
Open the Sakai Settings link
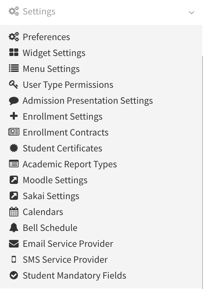click(x=51, y=196)
